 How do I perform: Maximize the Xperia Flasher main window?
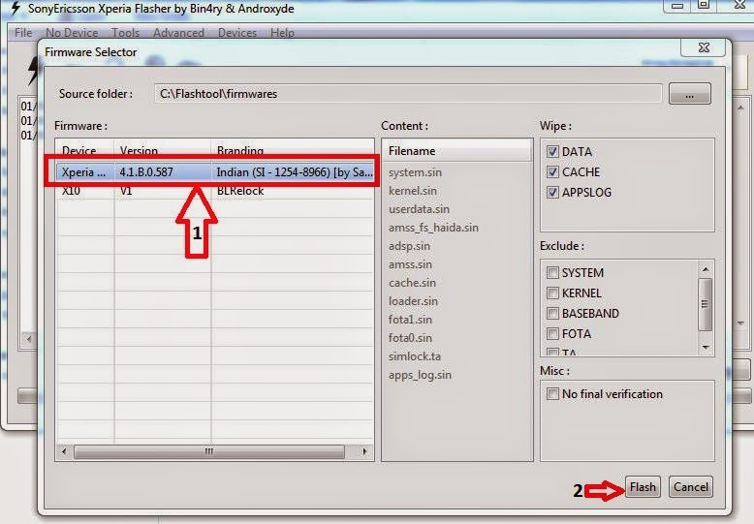(704, 5)
